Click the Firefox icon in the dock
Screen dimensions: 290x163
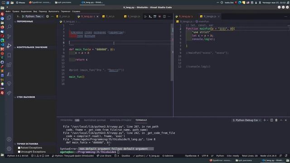click(2, 27)
